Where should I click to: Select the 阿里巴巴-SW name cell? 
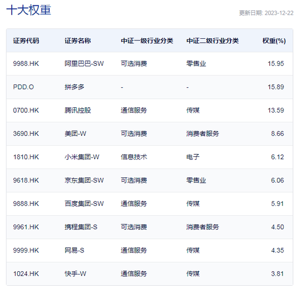(84, 64)
